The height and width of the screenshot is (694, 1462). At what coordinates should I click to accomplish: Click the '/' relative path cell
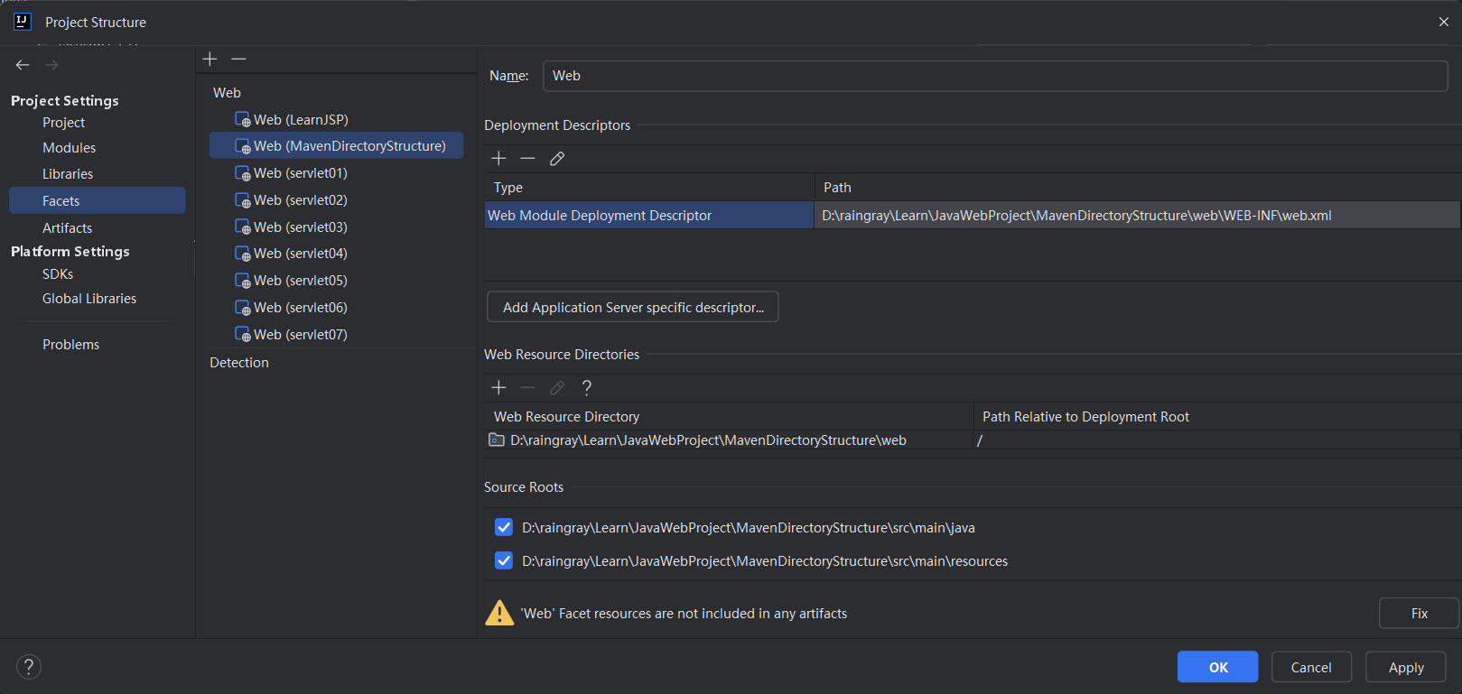point(1217,440)
